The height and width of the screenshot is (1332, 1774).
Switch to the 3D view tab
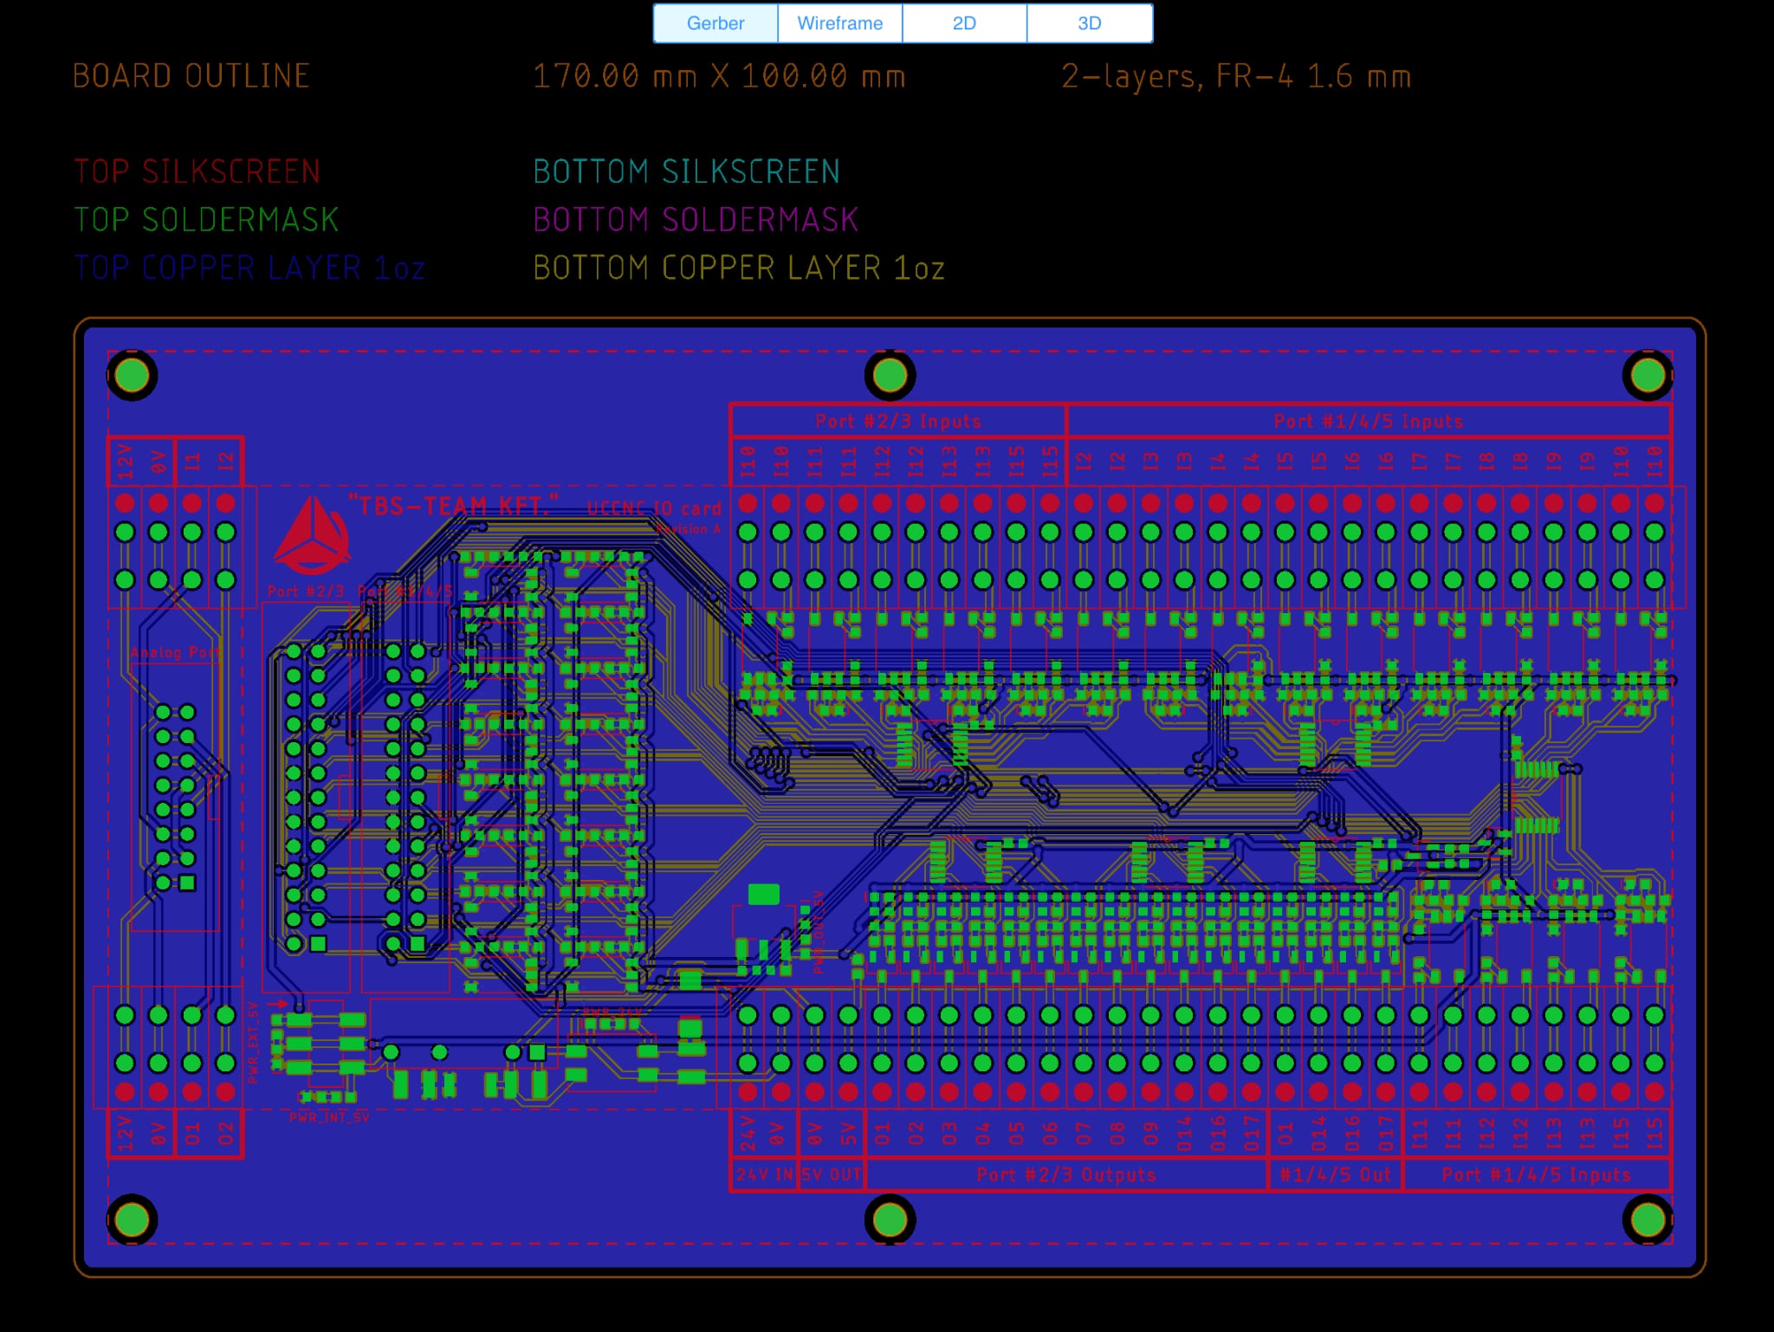[x=1089, y=23]
